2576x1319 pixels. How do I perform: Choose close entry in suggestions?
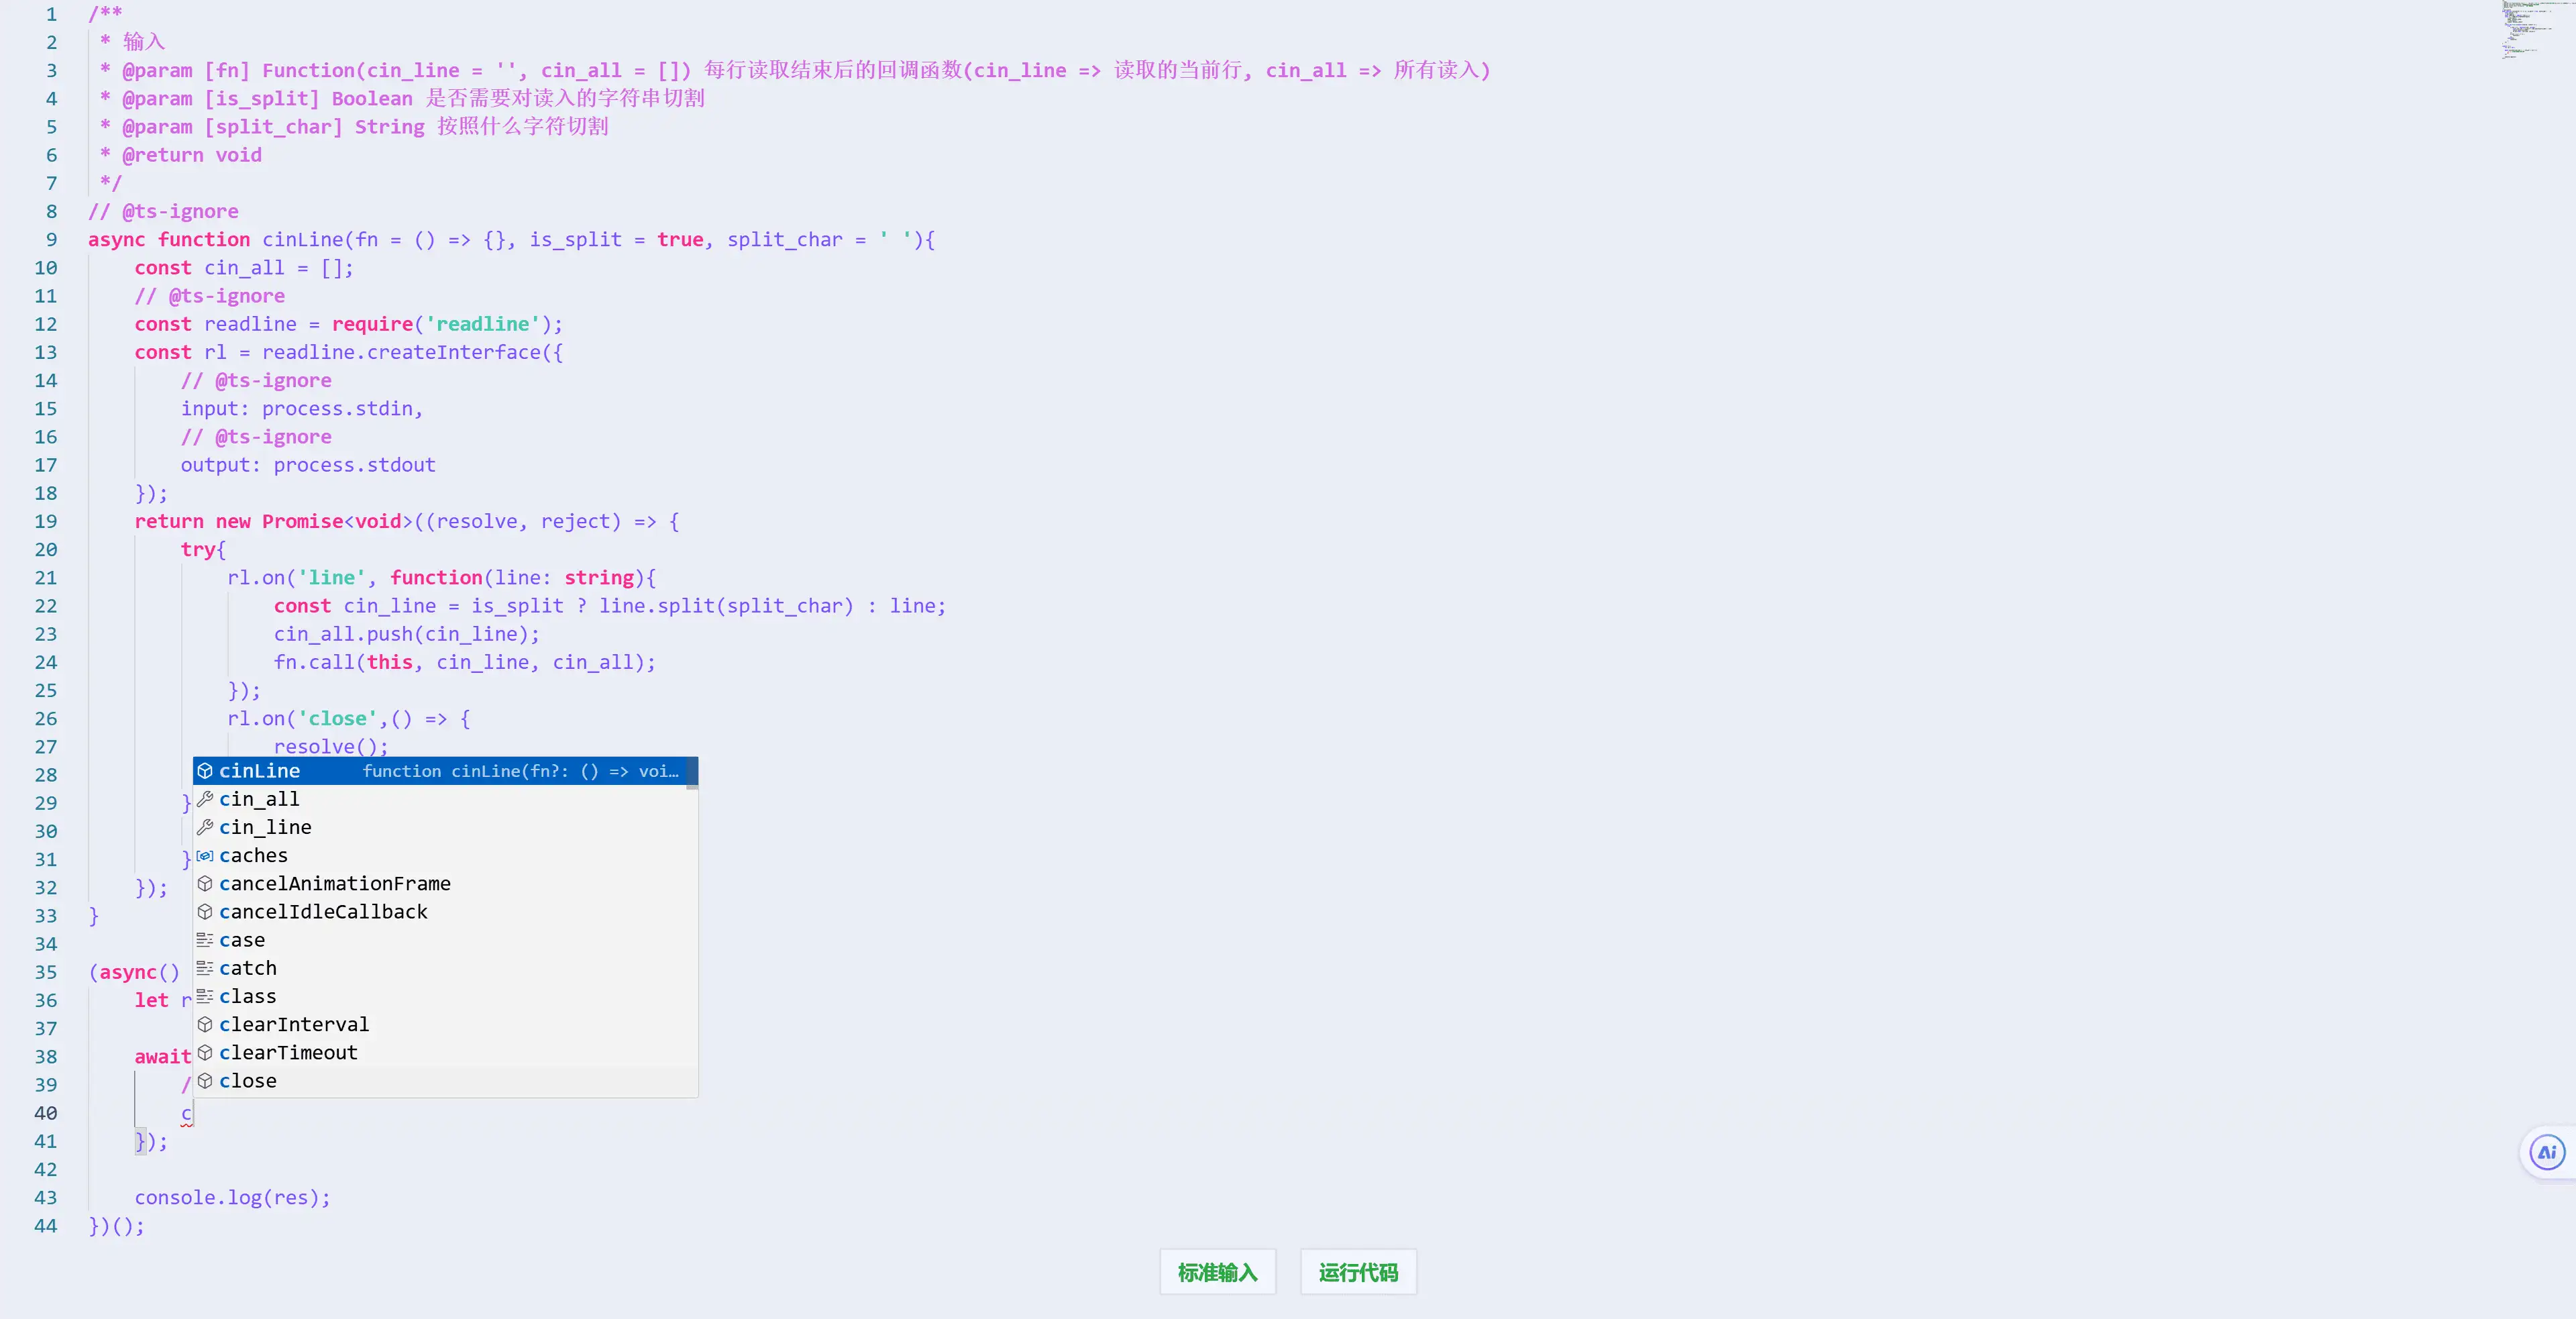coord(248,1081)
